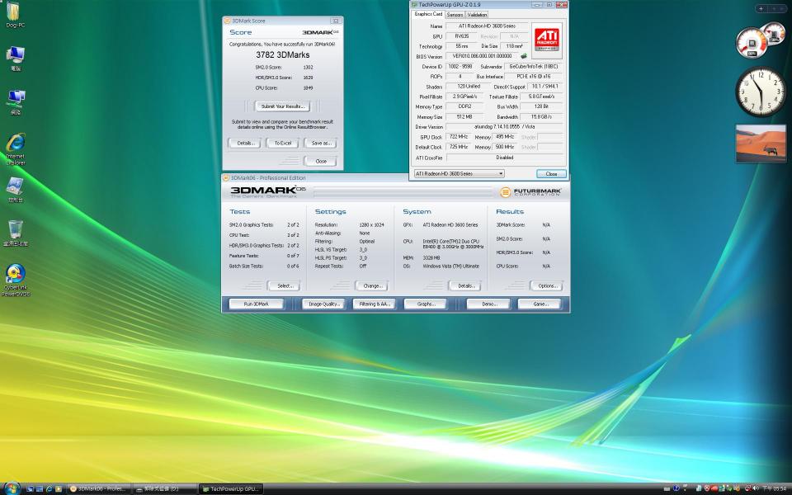
Task: Click the Run 3DMark button
Action: (x=256, y=304)
